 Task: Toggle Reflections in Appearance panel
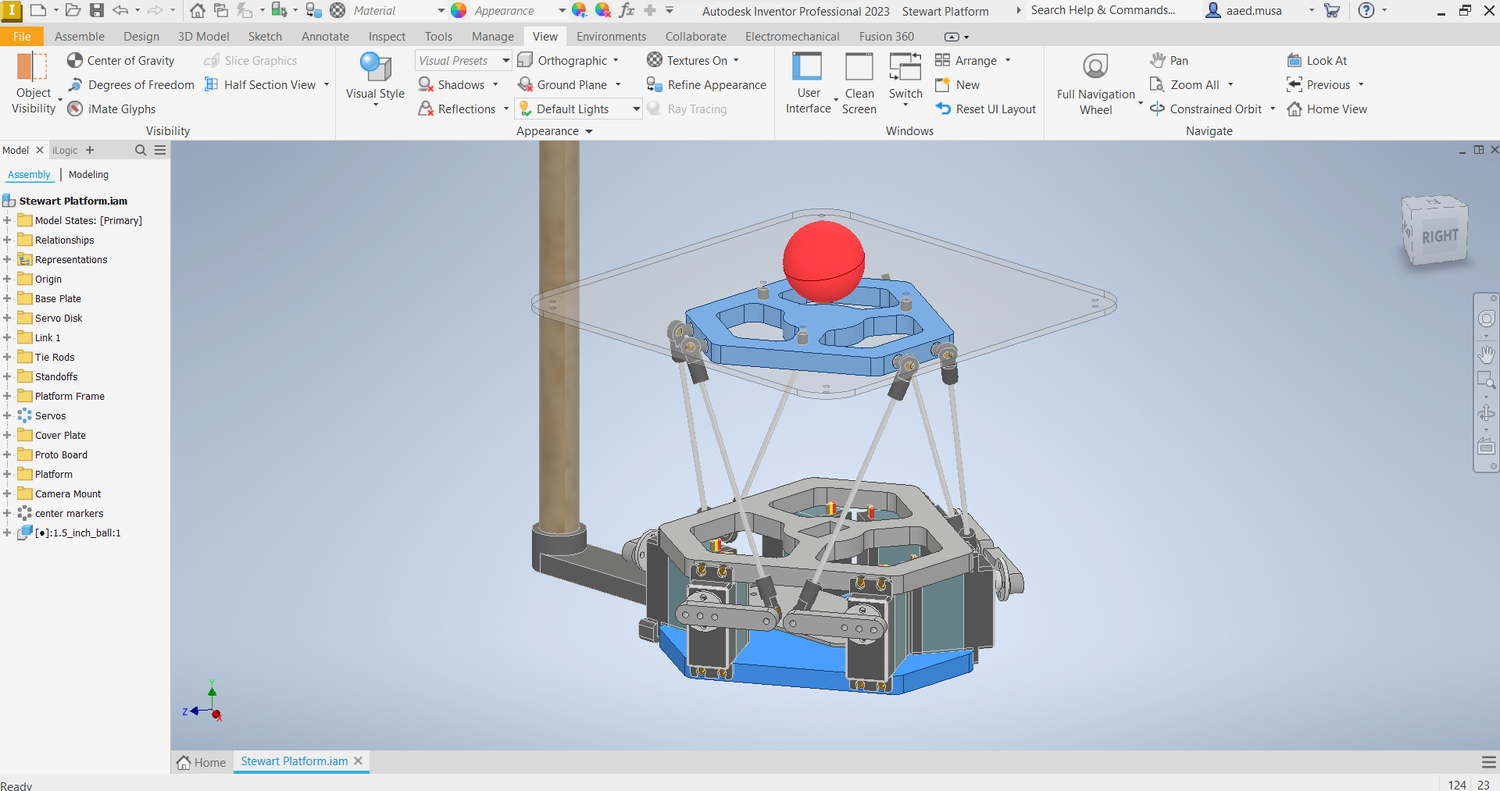457,109
